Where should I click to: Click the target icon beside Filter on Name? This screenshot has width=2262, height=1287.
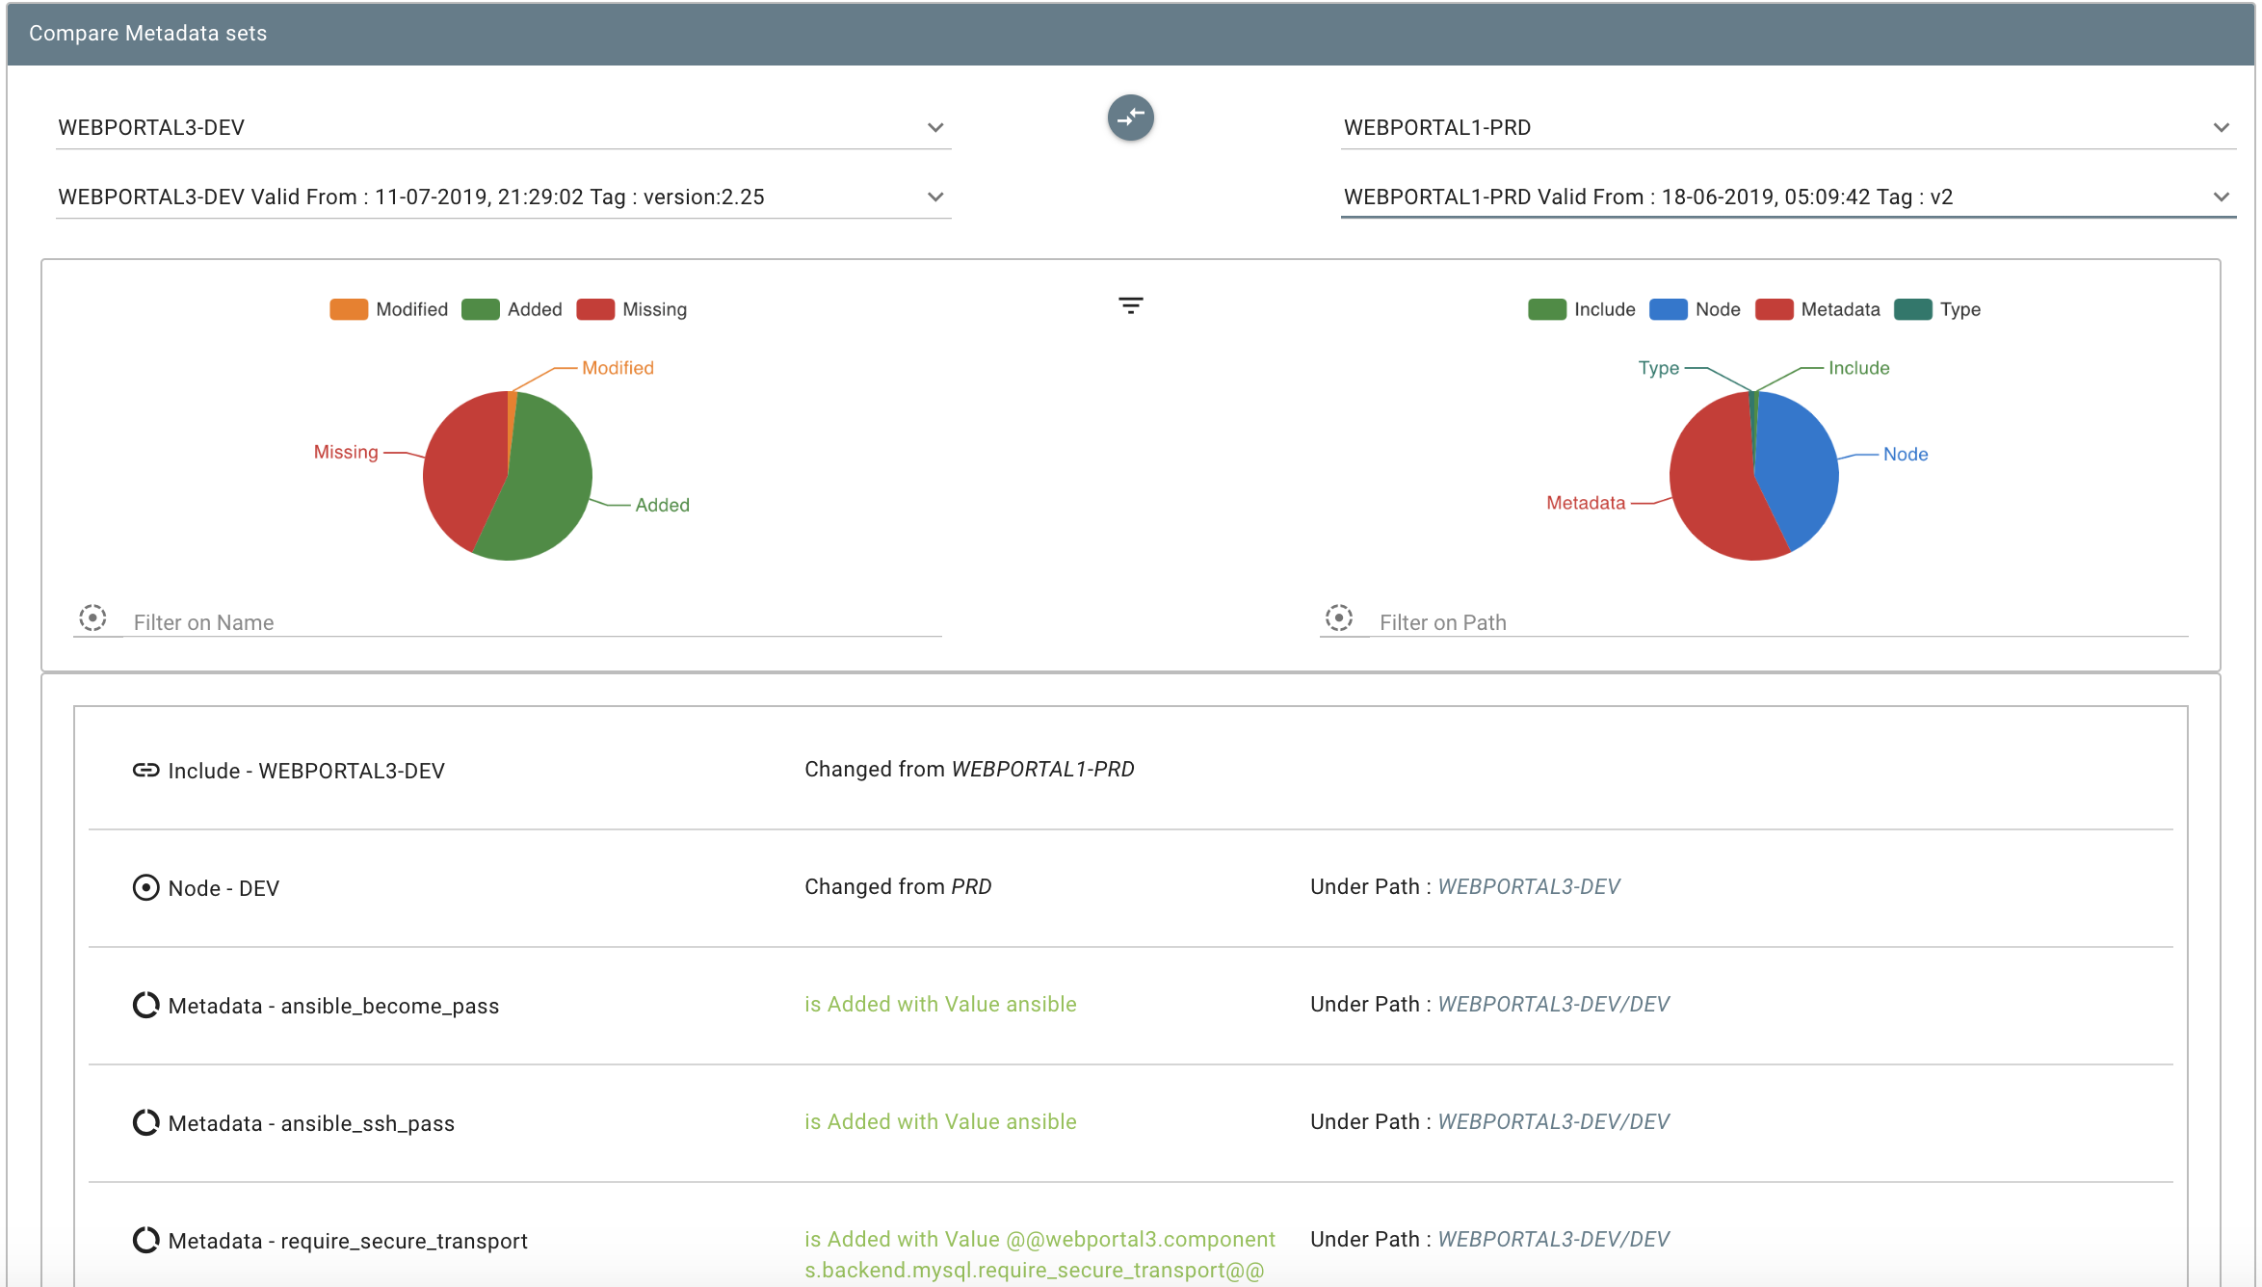pyautogui.click(x=92, y=617)
